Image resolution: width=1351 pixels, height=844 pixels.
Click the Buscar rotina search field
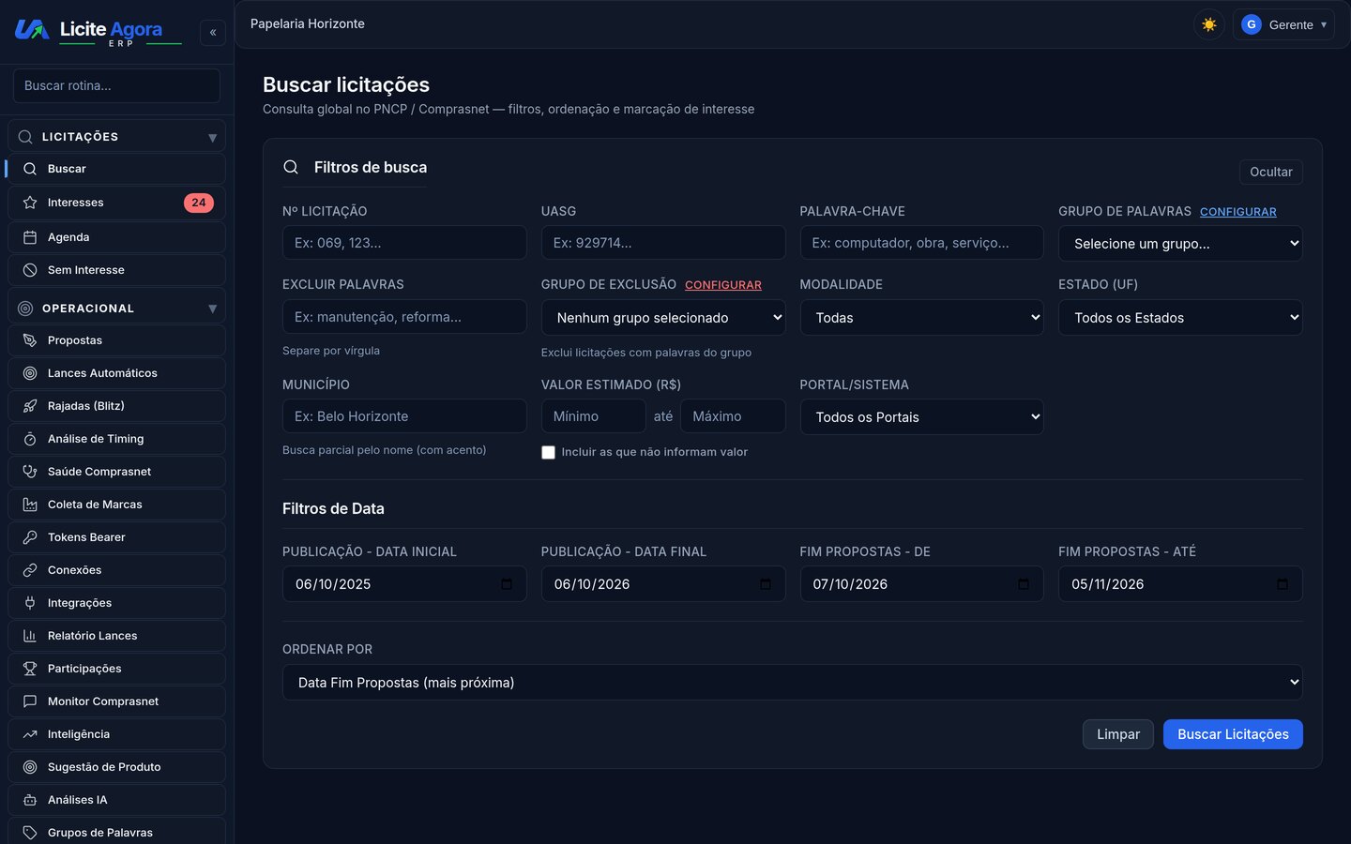point(116,85)
